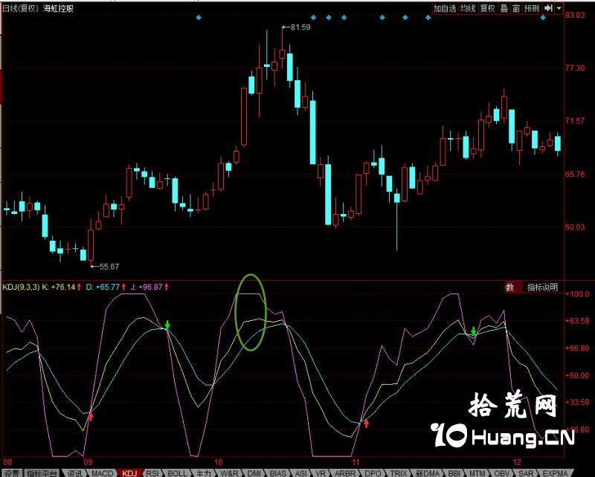Click the green down arrow sell signal near 09
Screen dimensions: 595x477
(167, 325)
